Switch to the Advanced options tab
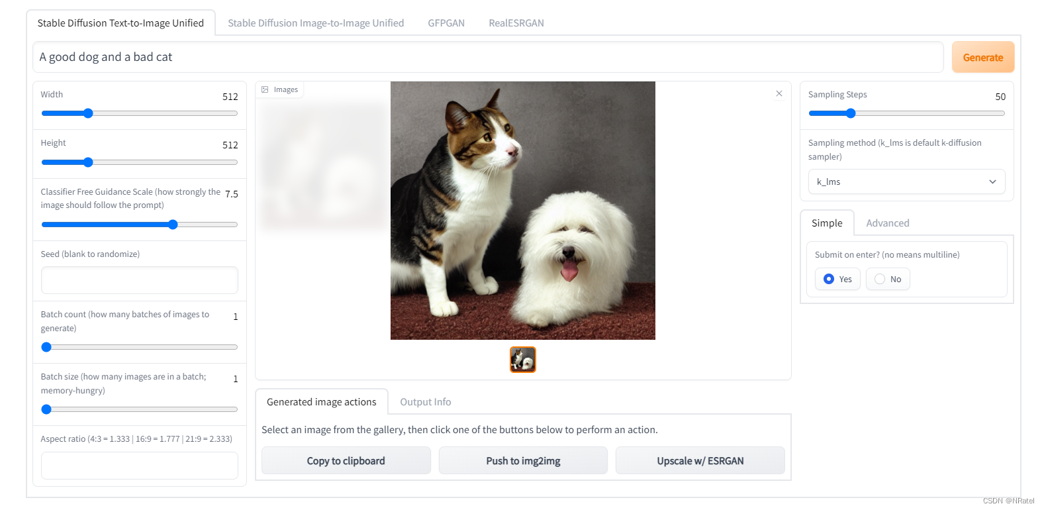This screenshot has height=510, width=1044. pos(888,223)
